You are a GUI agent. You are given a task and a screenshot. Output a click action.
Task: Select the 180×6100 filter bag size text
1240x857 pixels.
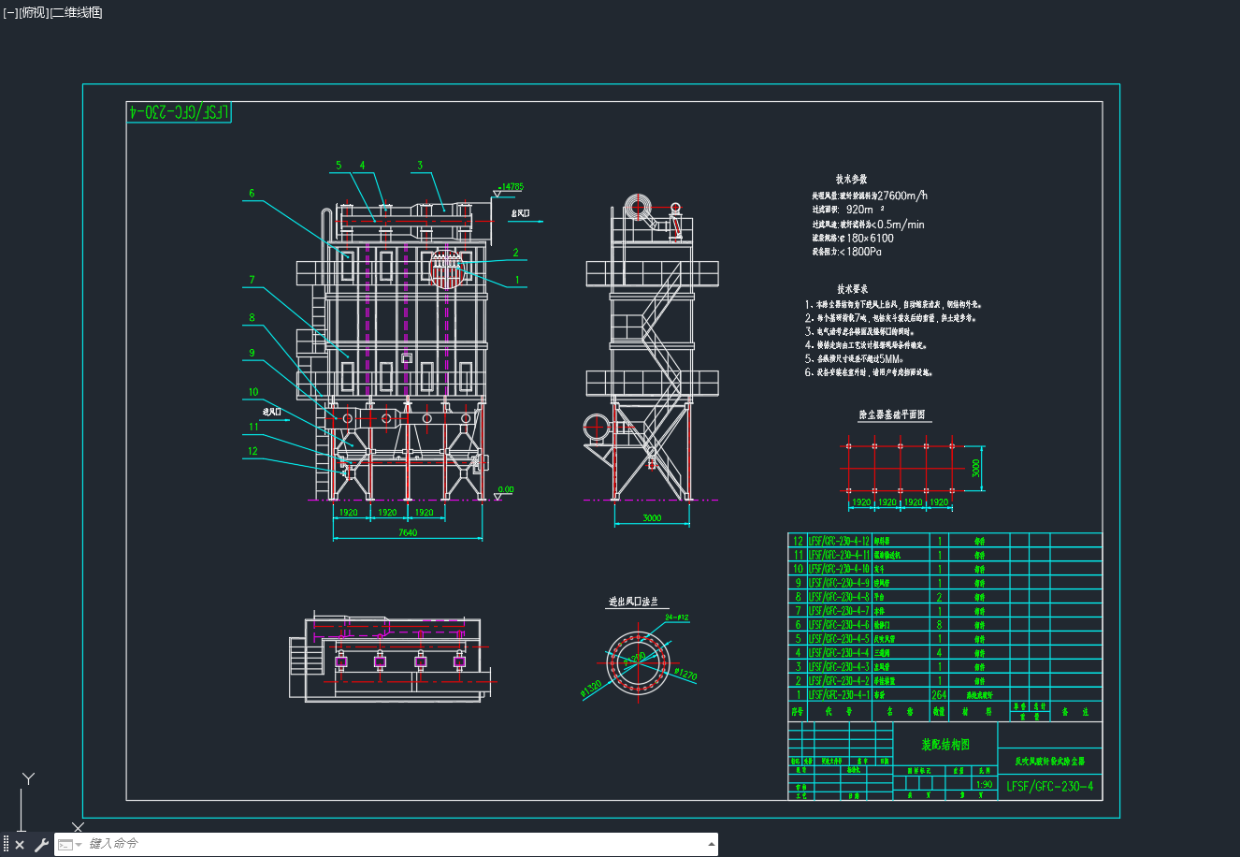coord(870,238)
